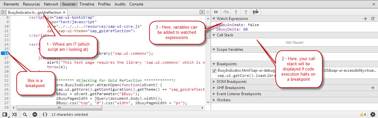Click the $Busy.css line 27 code
378x118 pixels.
[122, 103]
